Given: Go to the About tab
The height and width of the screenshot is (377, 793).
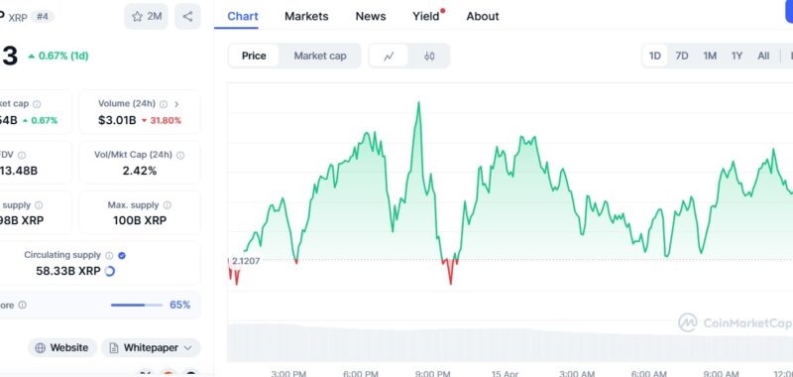Looking at the screenshot, I should pos(483,16).
